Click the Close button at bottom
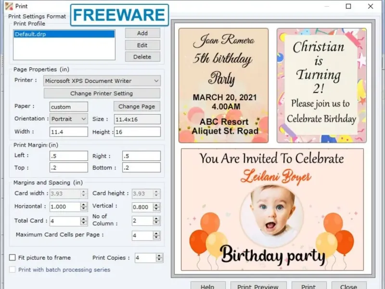Image resolution: width=385 pixels, height=289 pixels. tap(348, 286)
